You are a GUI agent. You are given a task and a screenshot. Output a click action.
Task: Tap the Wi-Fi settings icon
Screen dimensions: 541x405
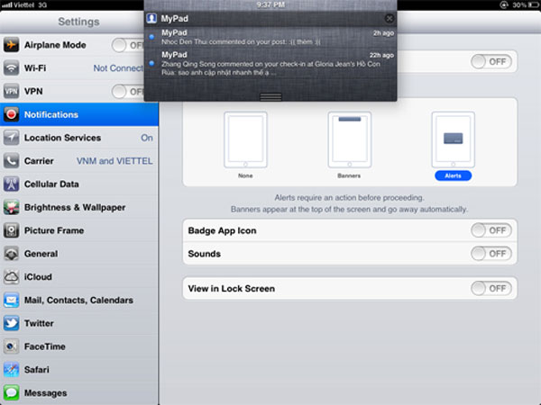(11, 68)
